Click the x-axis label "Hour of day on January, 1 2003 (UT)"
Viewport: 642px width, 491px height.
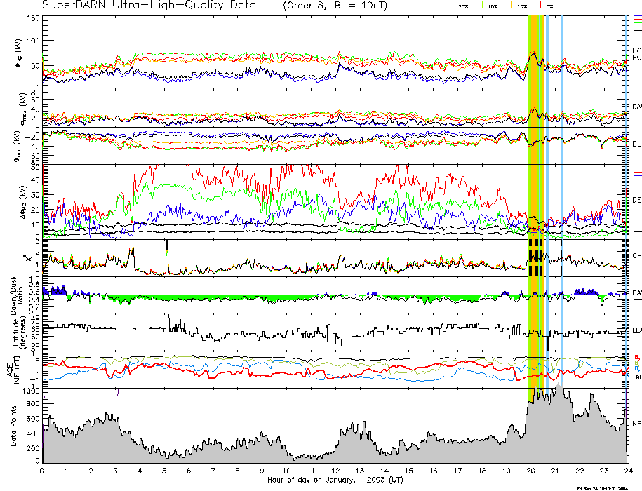click(x=335, y=480)
